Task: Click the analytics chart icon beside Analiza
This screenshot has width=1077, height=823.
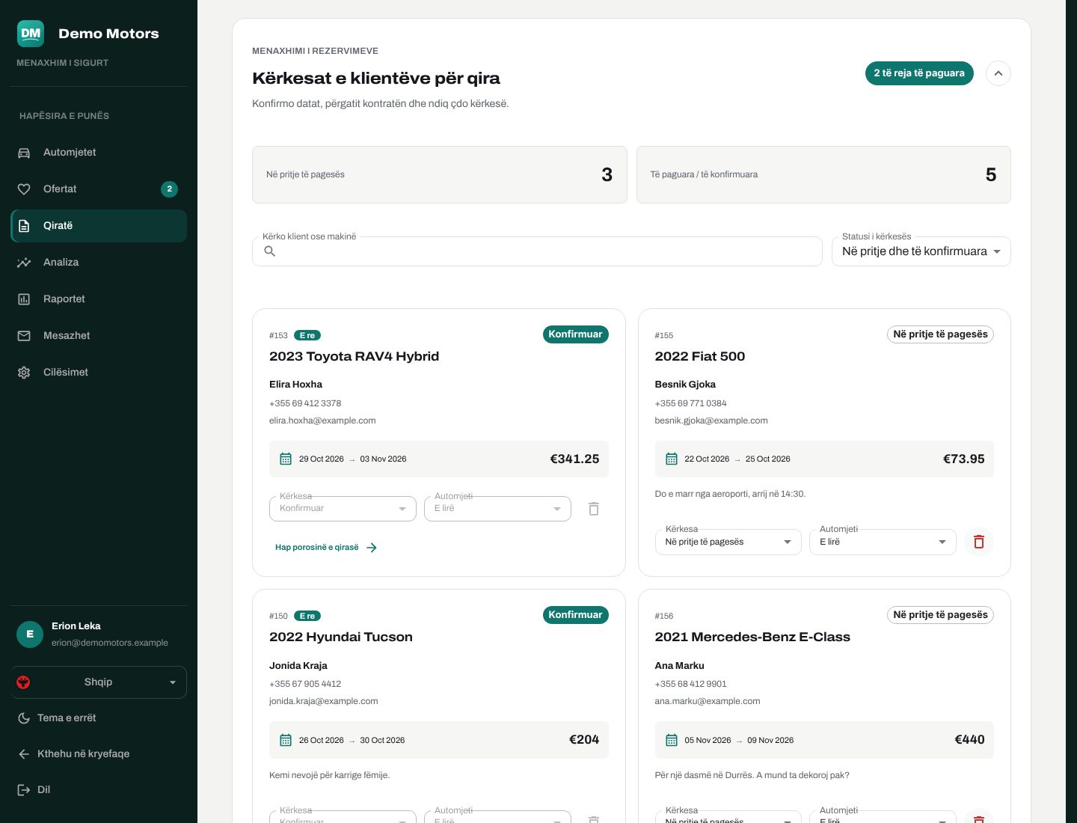Action: pyautogui.click(x=24, y=263)
